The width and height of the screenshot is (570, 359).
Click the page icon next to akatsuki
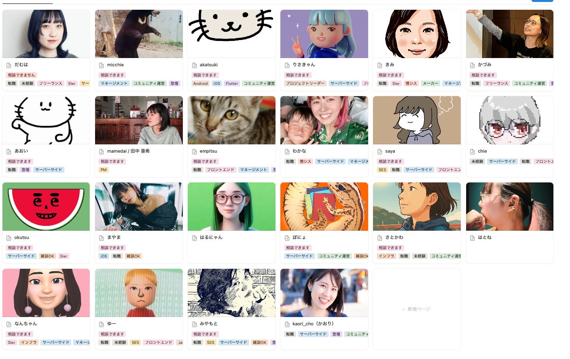point(194,65)
